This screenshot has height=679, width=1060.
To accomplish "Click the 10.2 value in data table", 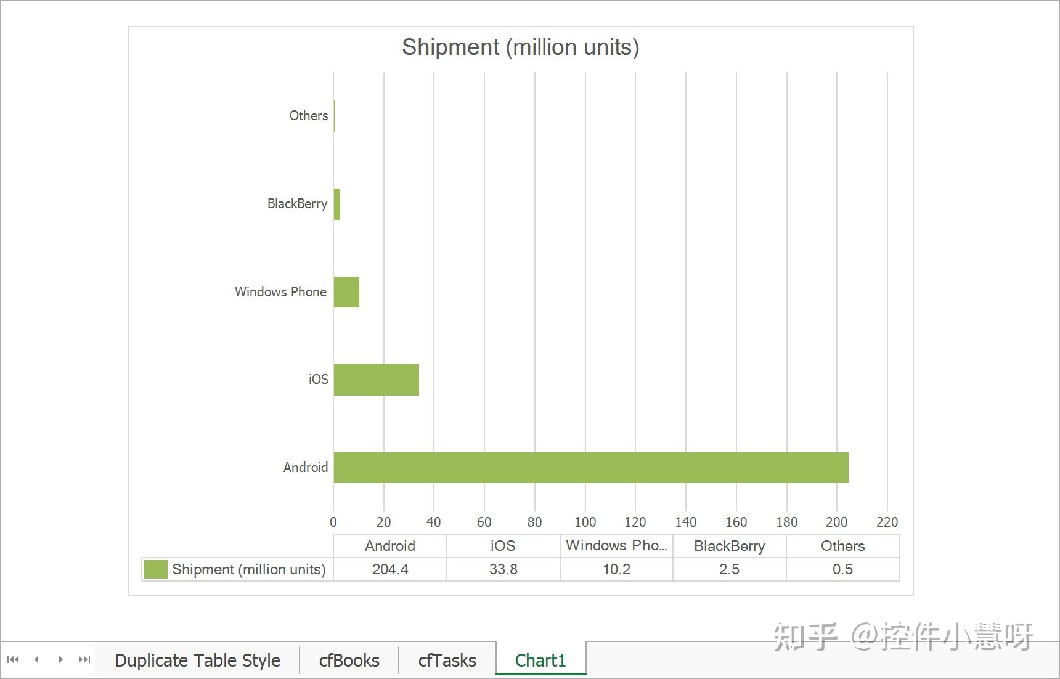I will (x=616, y=569).
